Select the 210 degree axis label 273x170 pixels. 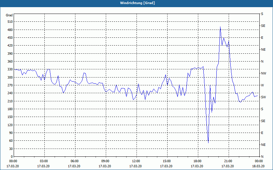pos(10,101)
